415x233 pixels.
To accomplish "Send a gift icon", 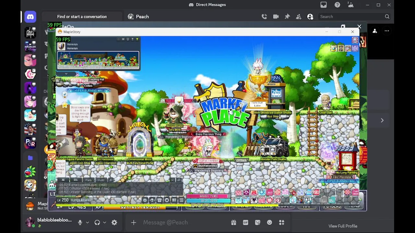I will coord(233,222).
